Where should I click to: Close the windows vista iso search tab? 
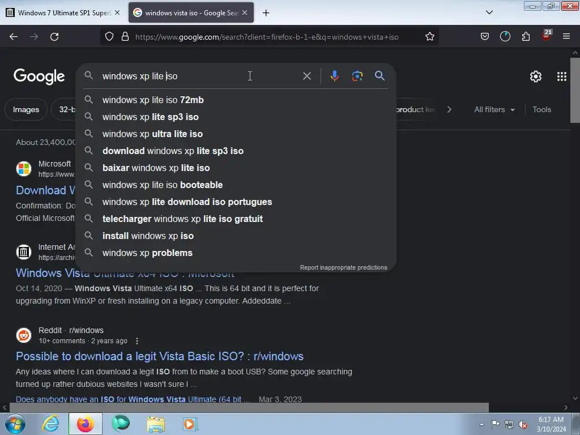point(245,12)
